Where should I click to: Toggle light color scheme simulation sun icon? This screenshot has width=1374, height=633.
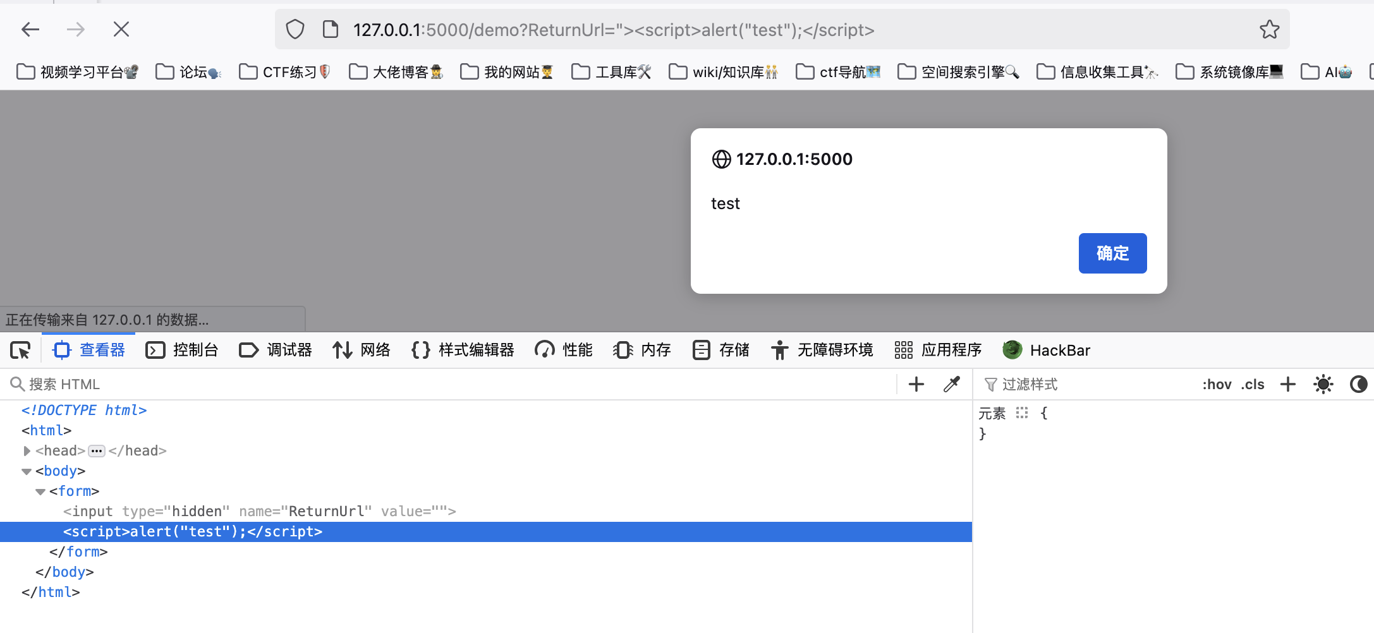tap(1323, 384)
